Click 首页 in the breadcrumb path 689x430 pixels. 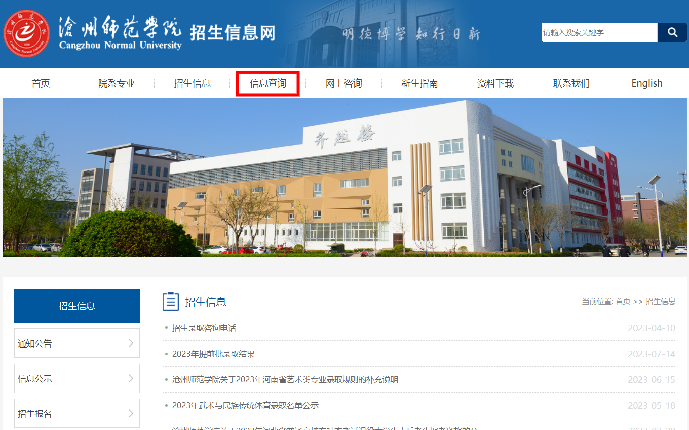coord(623,302)
